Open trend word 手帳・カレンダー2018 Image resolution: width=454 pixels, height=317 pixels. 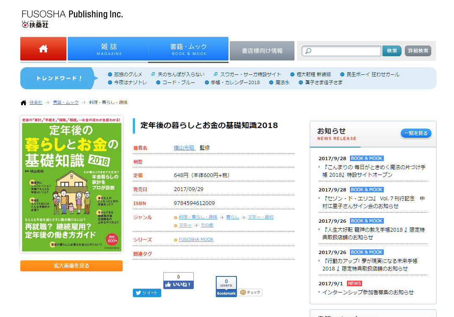pyautogui.click(x=235, y=82)
